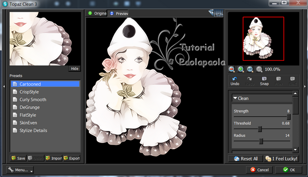Click the navigator thumbnail with red frame

pos(263,38)
